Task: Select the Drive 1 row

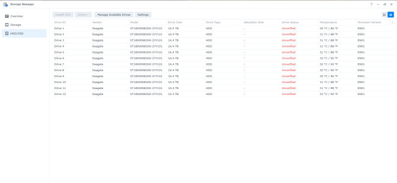Action: [223, 28]
